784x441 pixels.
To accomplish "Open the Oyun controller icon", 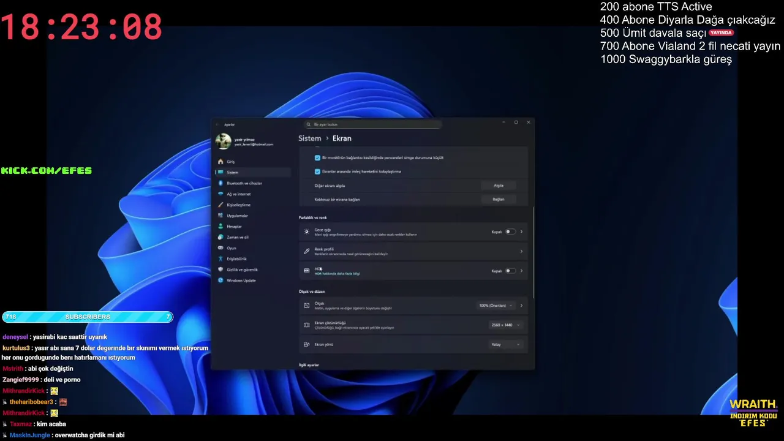I will (x=221, y=248).
